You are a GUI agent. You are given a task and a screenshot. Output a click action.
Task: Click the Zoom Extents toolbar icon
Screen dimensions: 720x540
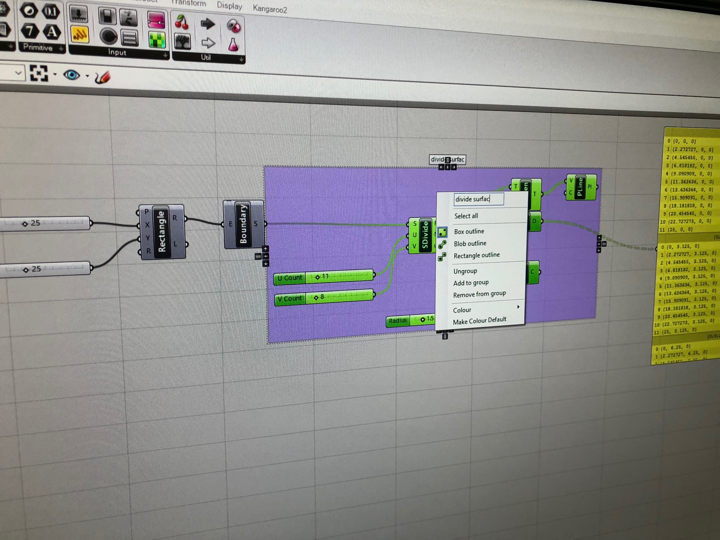pos(39,73)
